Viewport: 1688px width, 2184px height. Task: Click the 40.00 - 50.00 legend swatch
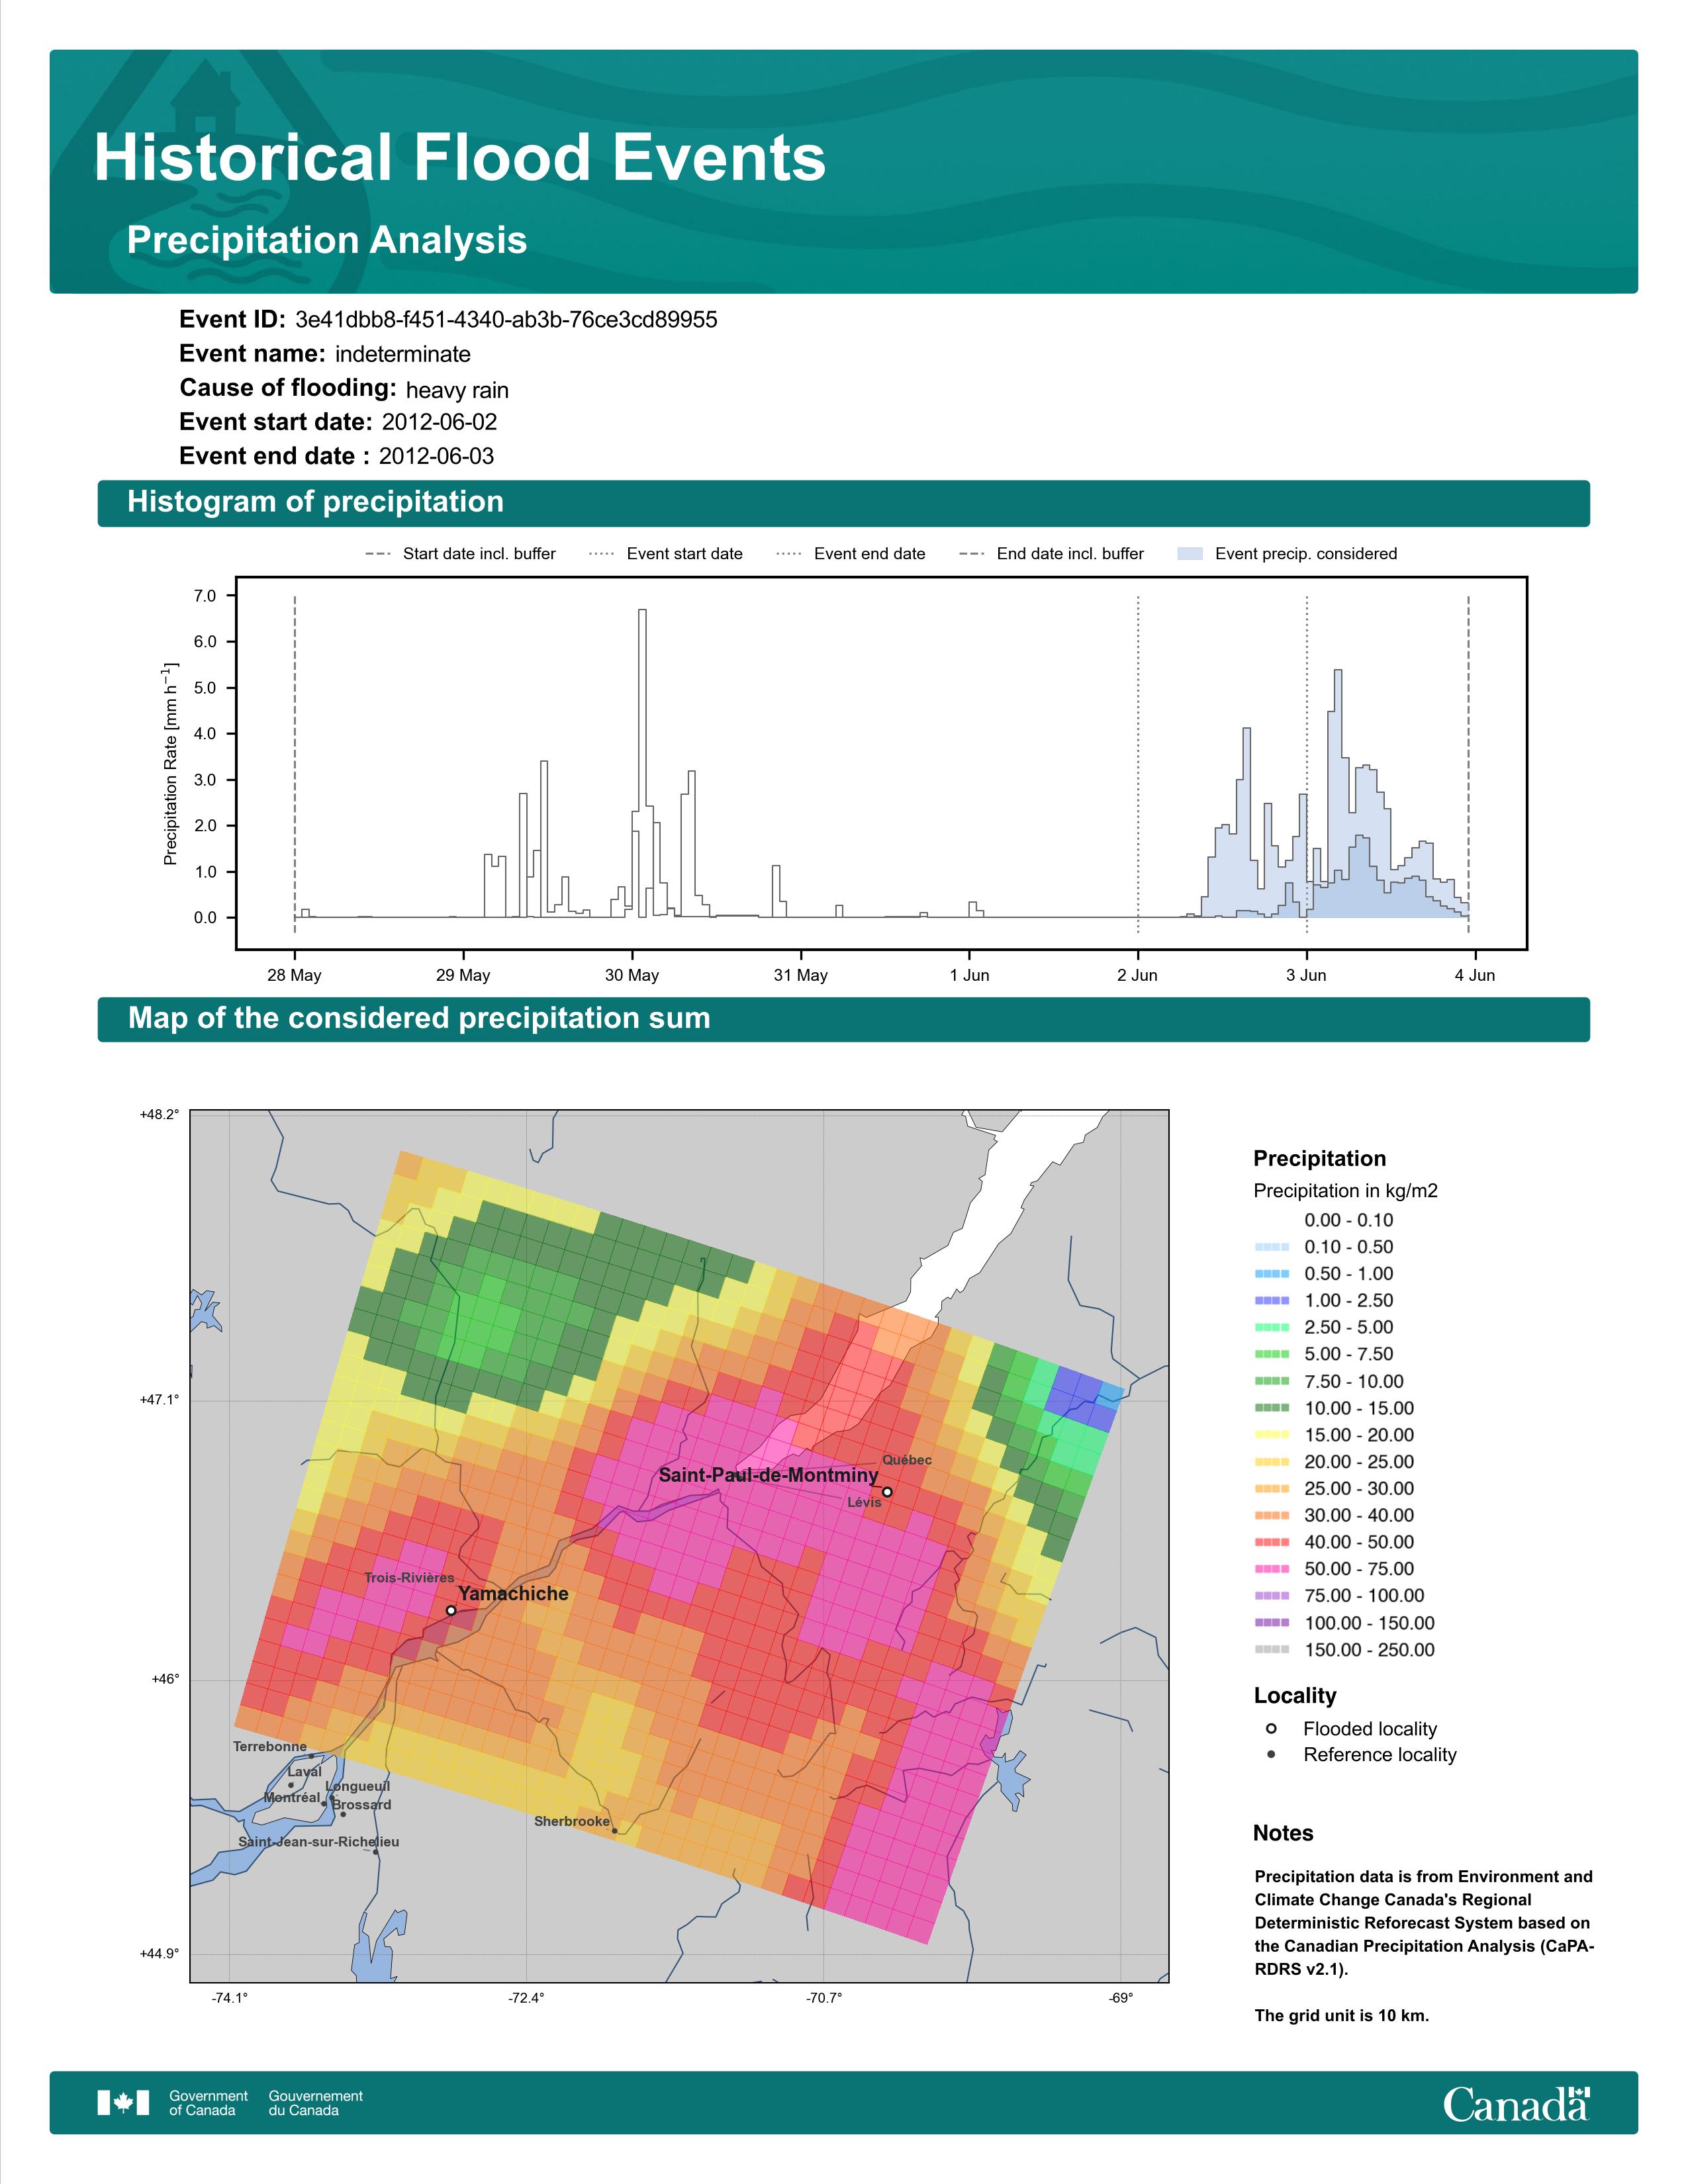[1271, 1542]
